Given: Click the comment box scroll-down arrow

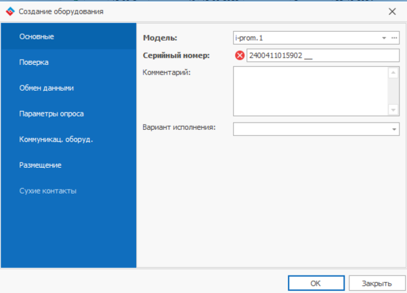Looking at the screenshot, I should pos(393,109).
